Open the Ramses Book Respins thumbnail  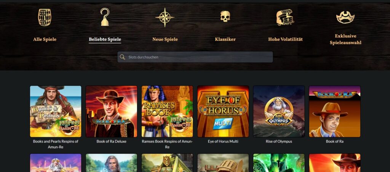167,111
